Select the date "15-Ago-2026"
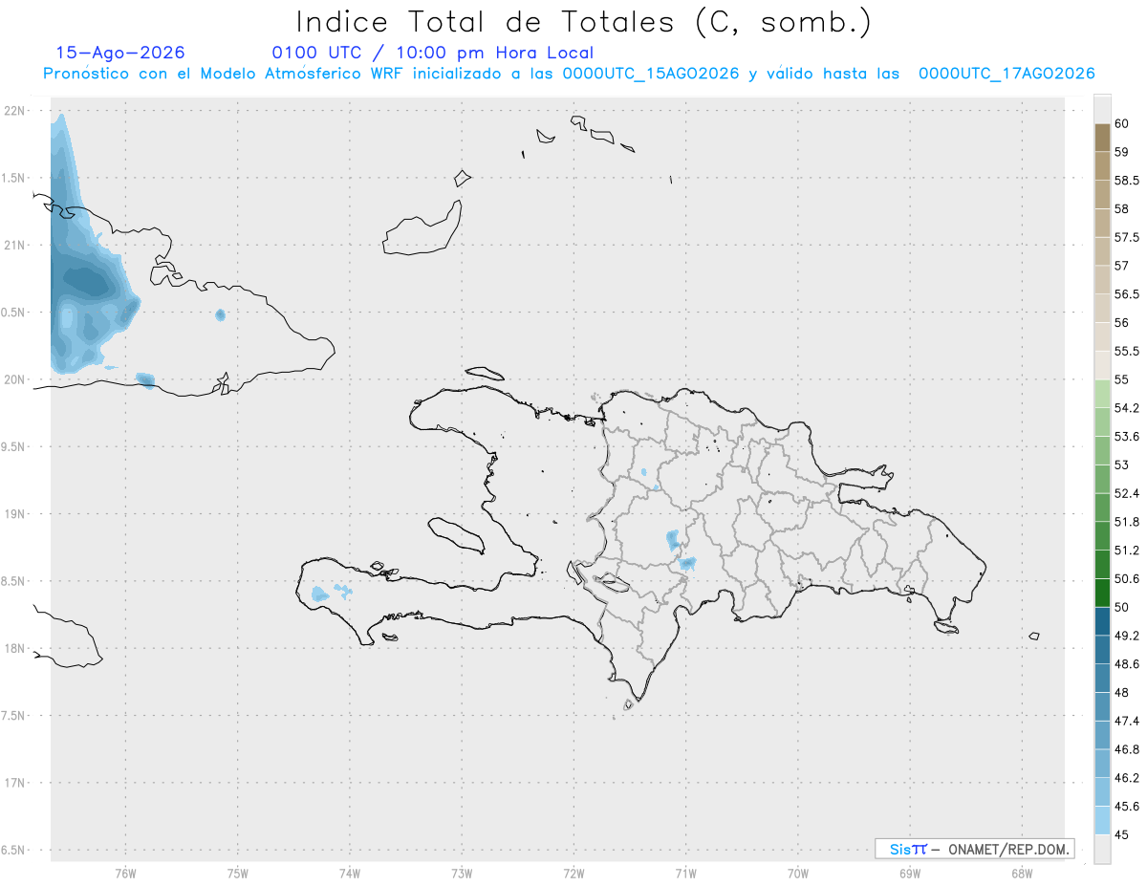1147x886 pixels. tap(120, 53)
